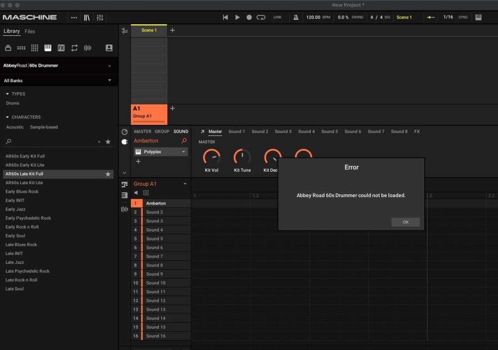Switch to the Files tab
This screenshot has width=498, height=350.
(x=30, y=31)
